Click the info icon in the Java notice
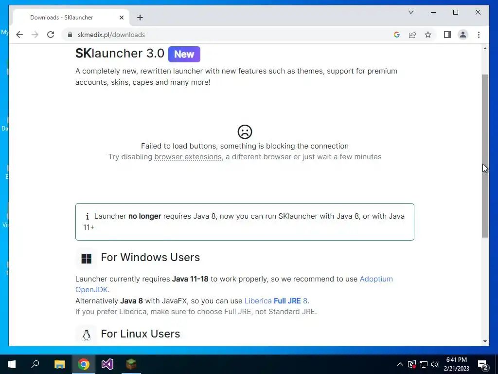This screenshot has height=374, width=498. point(88,216)
